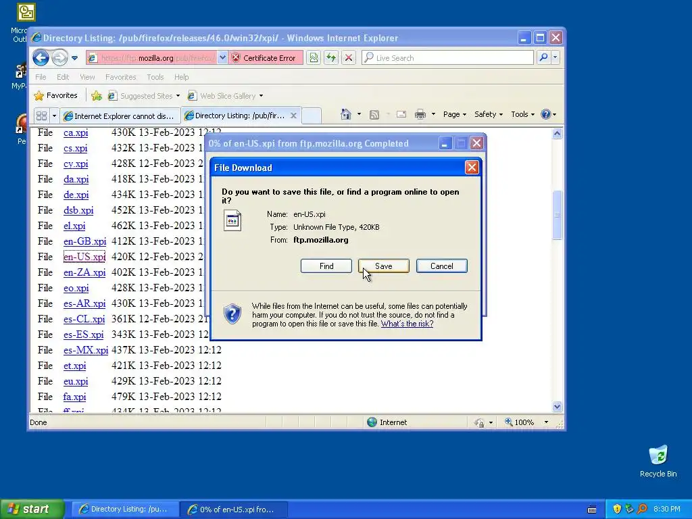Switch to Directory Listing taskbar button
The image size is (692, 519).
[x=125, y=510]
